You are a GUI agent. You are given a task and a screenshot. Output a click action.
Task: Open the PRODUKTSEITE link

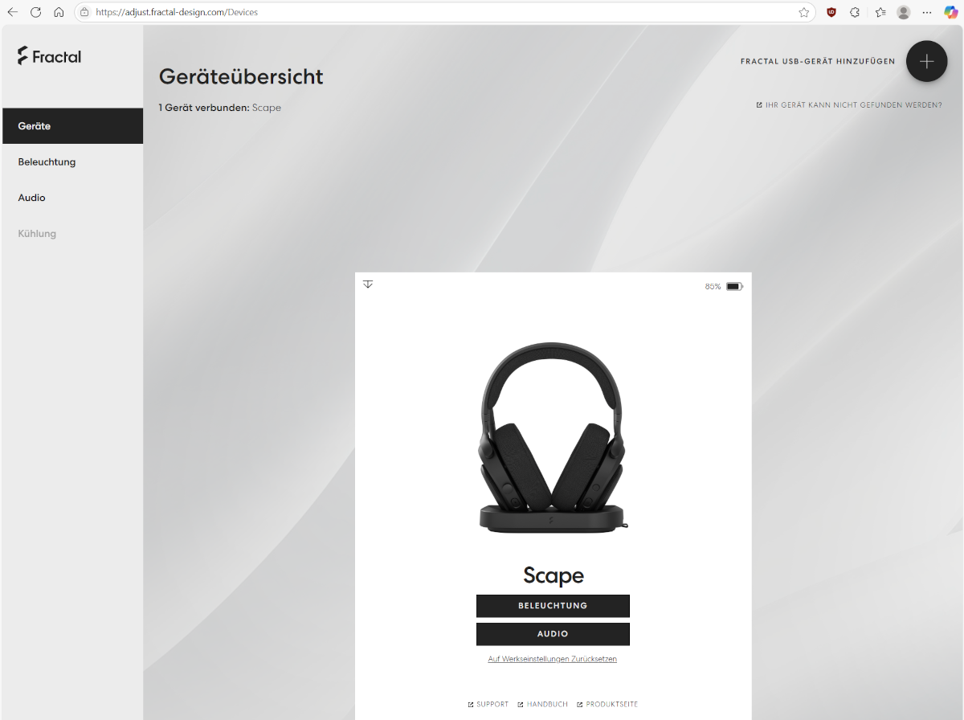pyautogui.click(x=607, y=705)
